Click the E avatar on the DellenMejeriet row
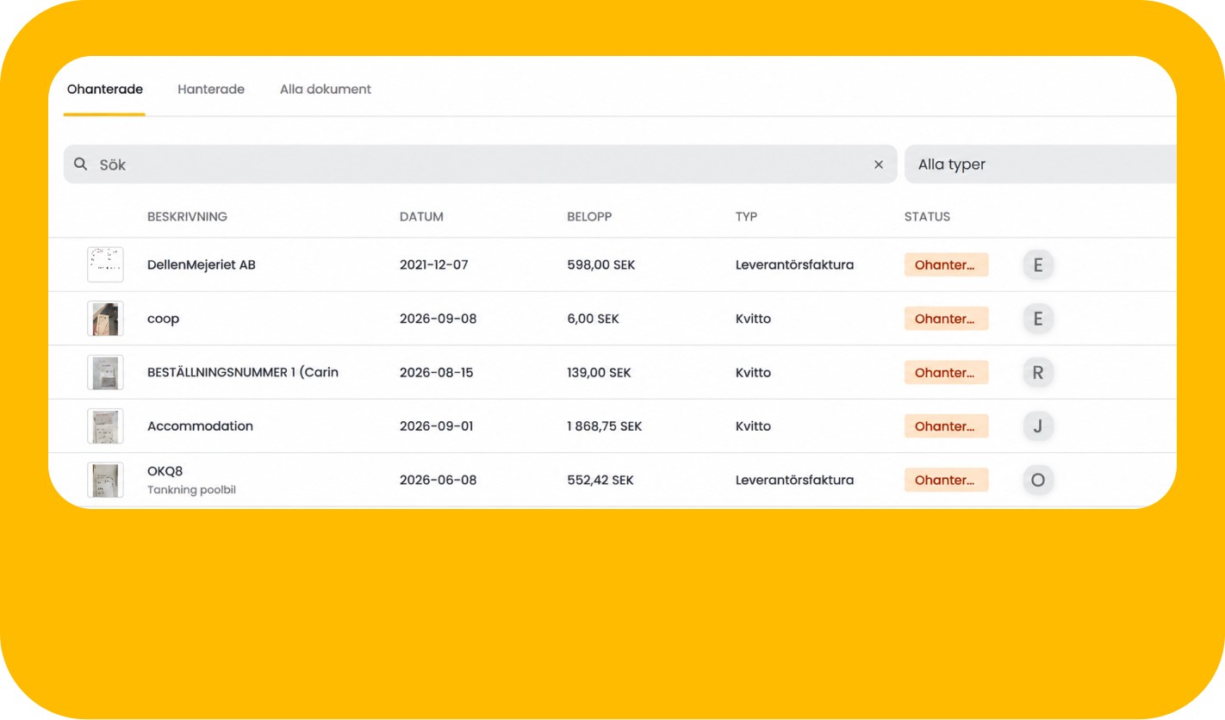 click(x=1038, y=265)
